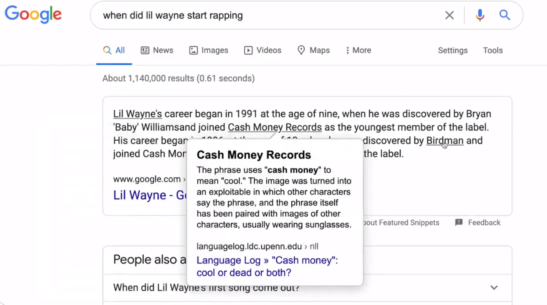Open the Settings menu
Screen dimensions: 547x305
click(453, 50)
